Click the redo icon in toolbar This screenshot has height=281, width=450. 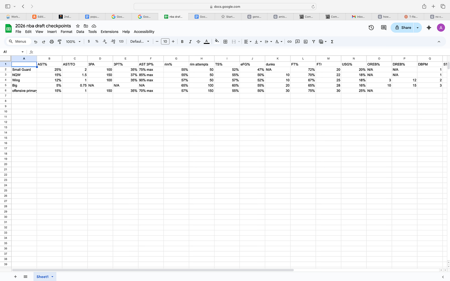pyautogui.click(x=44, y=42)
